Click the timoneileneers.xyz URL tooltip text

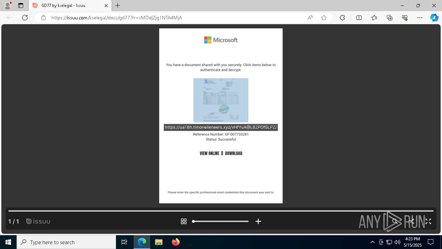pyautogui.click(x=221, y=127)
